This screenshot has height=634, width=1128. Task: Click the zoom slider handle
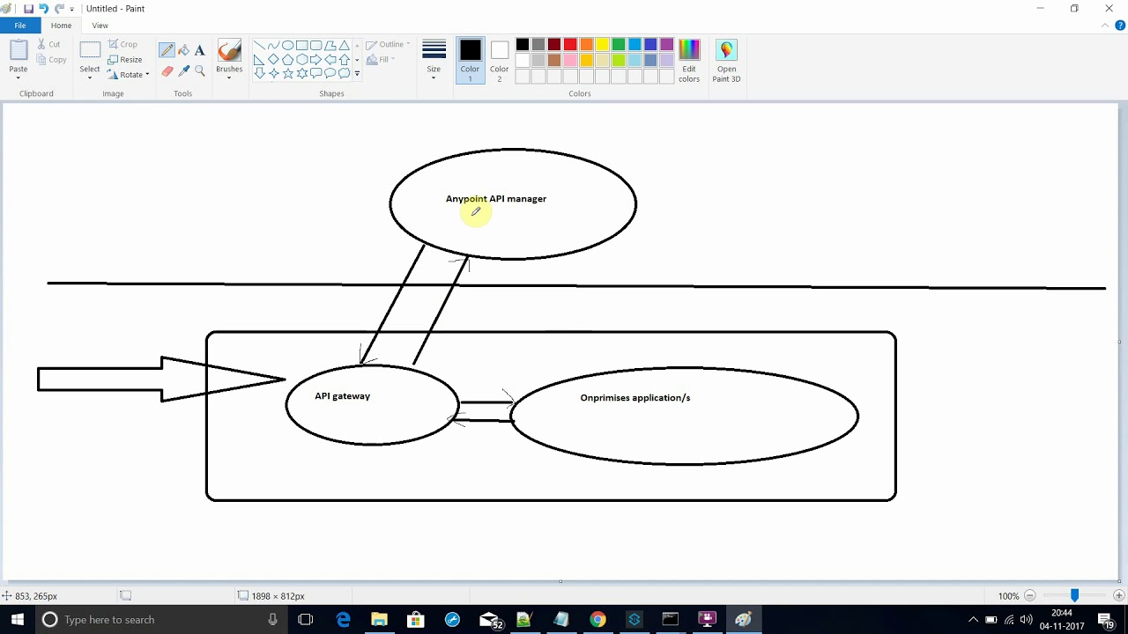(x=1074, y=596)
